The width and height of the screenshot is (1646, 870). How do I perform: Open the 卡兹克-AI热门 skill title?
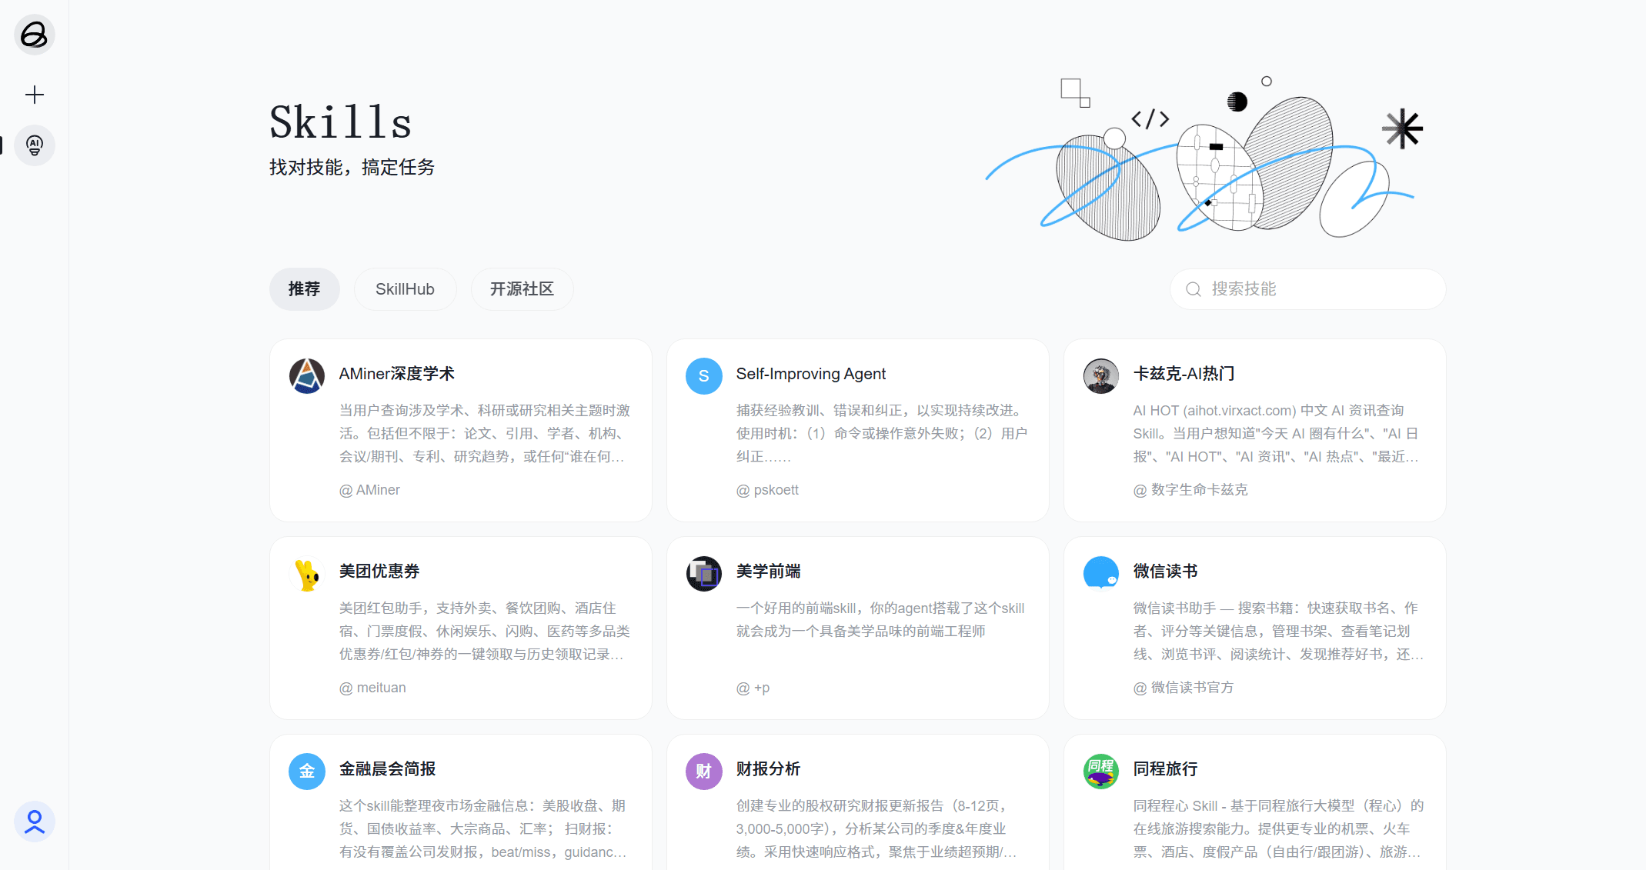click(1184, 374)
